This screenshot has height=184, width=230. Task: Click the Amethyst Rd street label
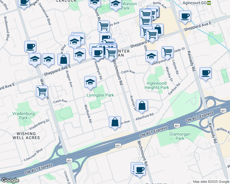(x=98, y=70)
